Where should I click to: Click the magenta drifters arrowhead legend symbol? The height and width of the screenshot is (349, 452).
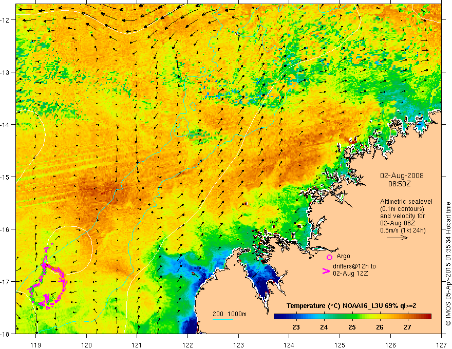(326, 271)
